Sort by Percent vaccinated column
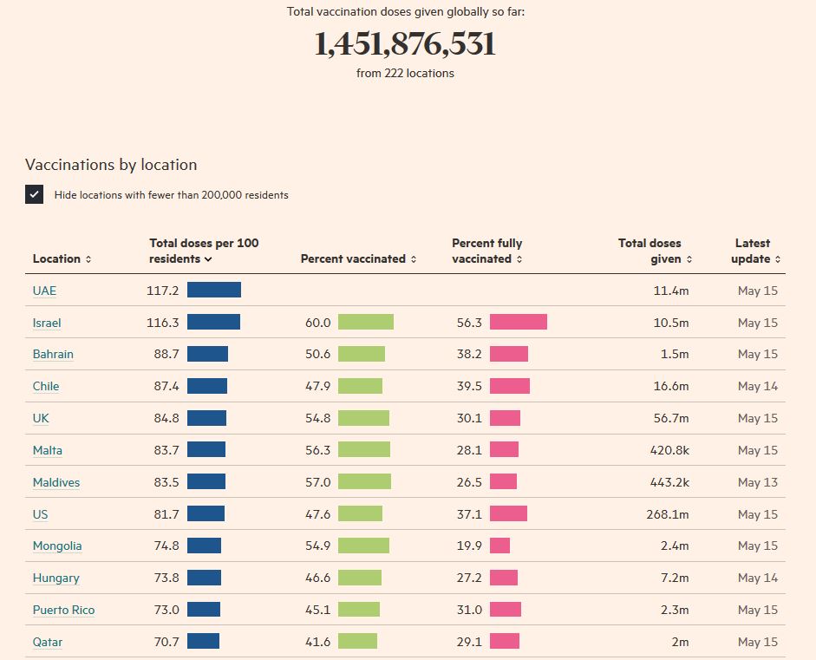 click(414, 259)
